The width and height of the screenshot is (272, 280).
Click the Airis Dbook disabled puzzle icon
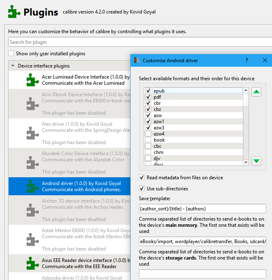point(32,104)
